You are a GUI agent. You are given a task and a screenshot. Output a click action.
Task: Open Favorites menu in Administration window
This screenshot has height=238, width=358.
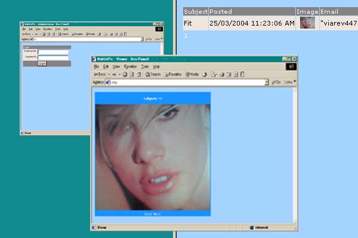point(48,29)
